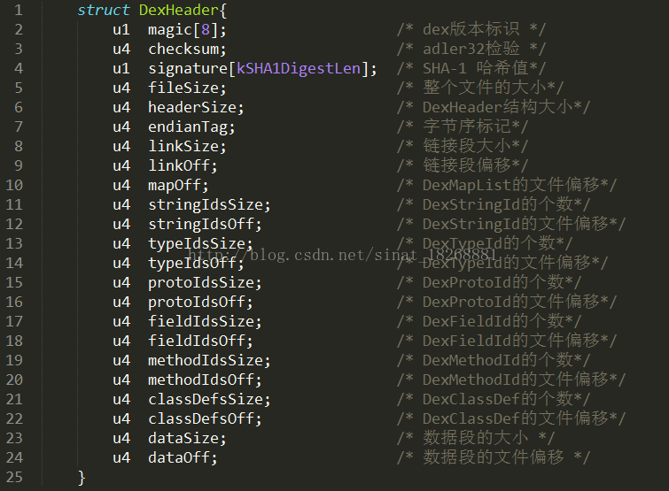
Task: Click the DexProtoId comment on line 15
Action: [489, 283]
